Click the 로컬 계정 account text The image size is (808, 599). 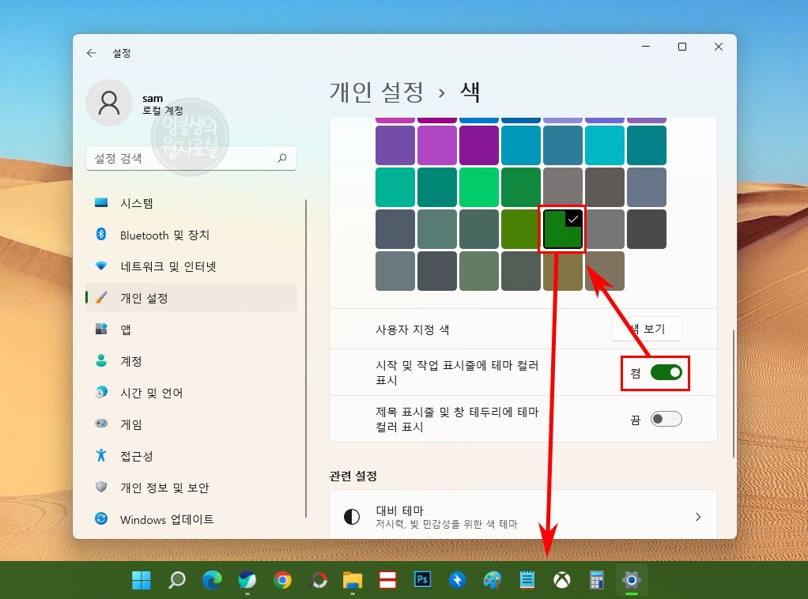[163, 111]
